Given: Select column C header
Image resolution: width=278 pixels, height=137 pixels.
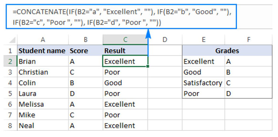Looking at the screenshot, I should click(125, 40).
